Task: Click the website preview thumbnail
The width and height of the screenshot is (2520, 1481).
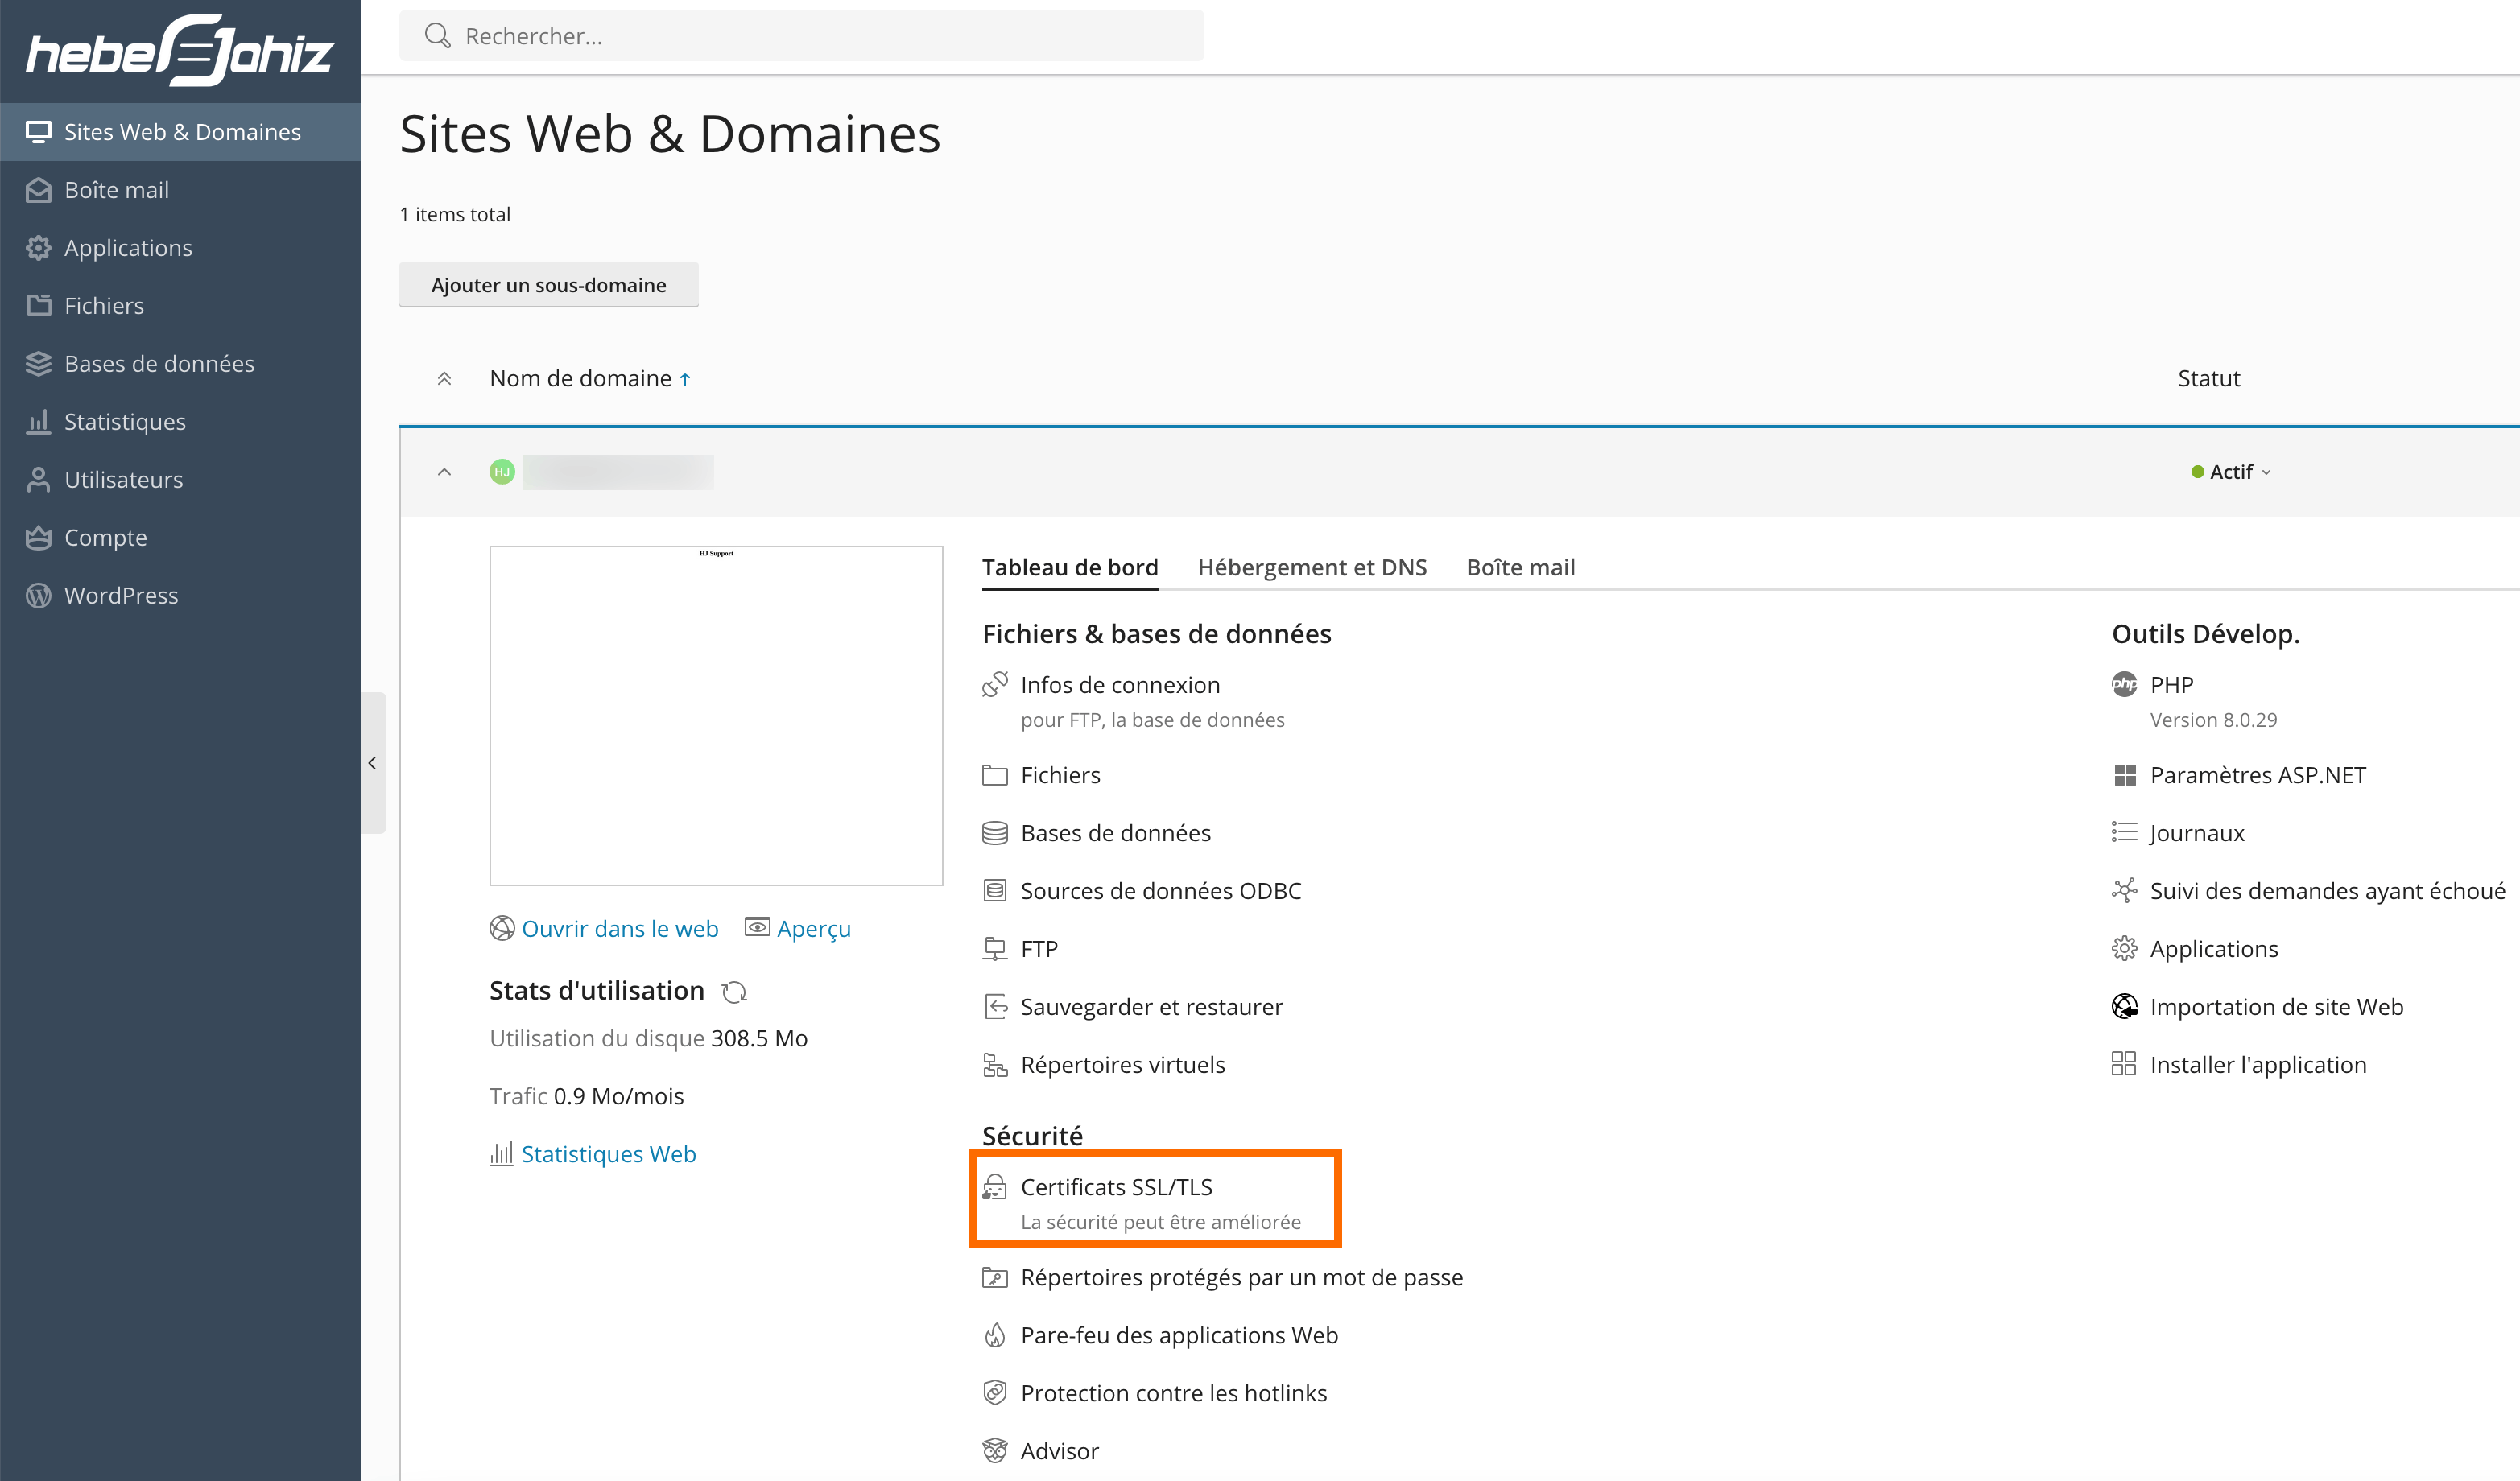Action: [x=716, y=716]
